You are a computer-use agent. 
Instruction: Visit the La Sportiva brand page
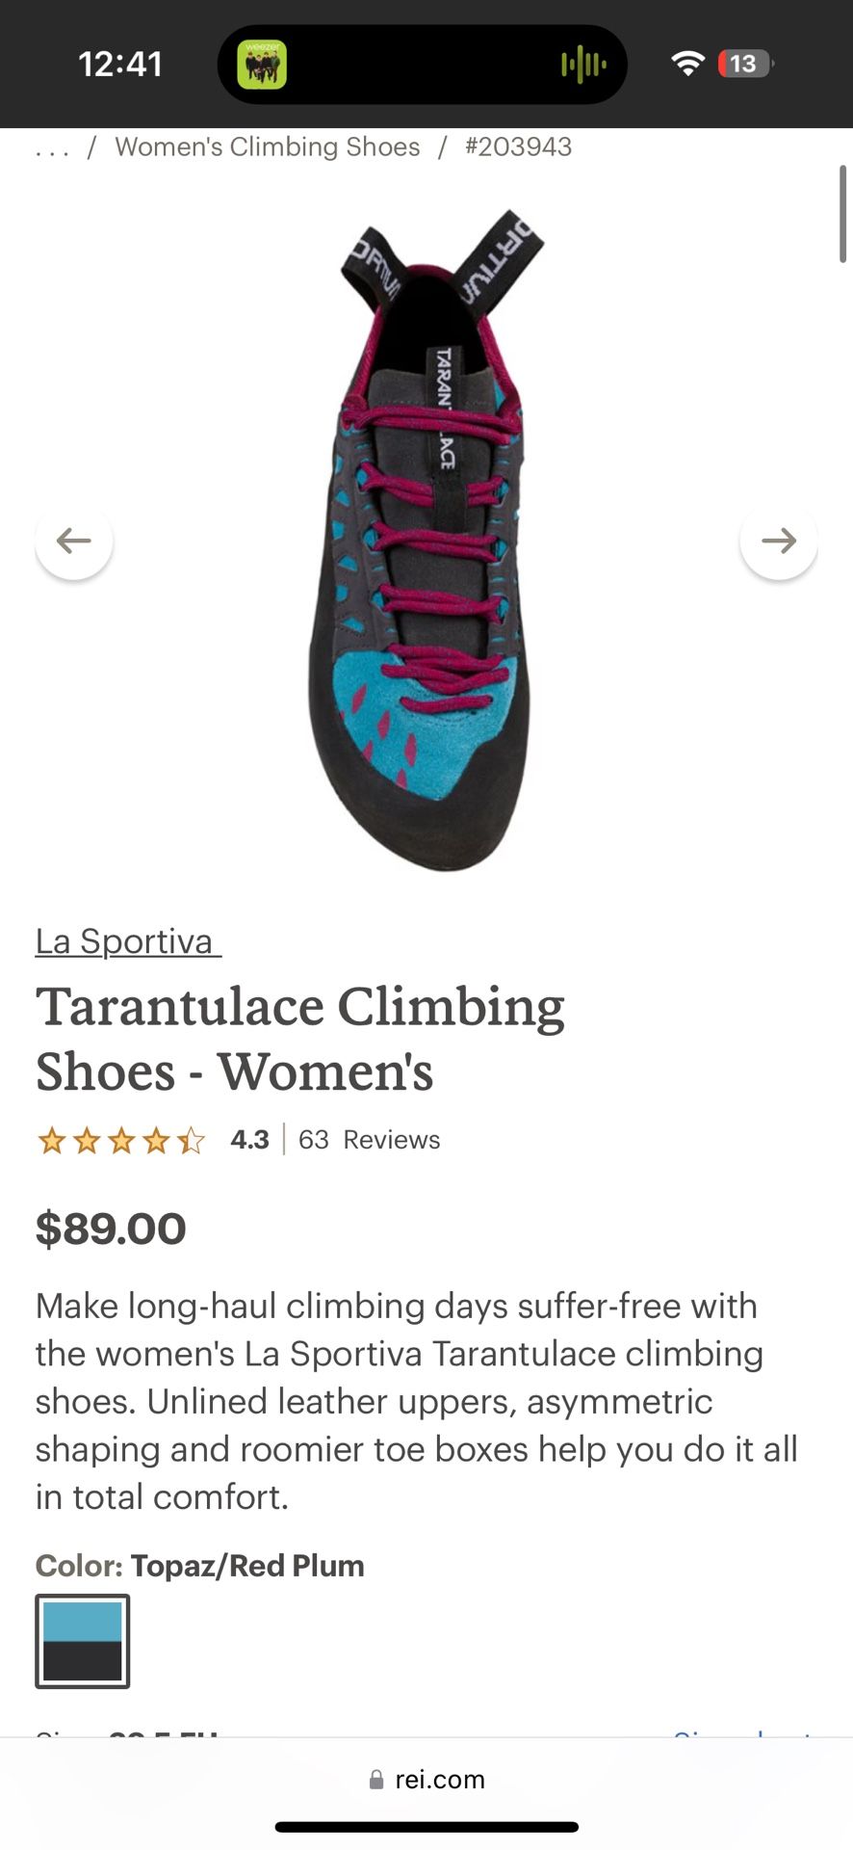(x=125, y=940)
